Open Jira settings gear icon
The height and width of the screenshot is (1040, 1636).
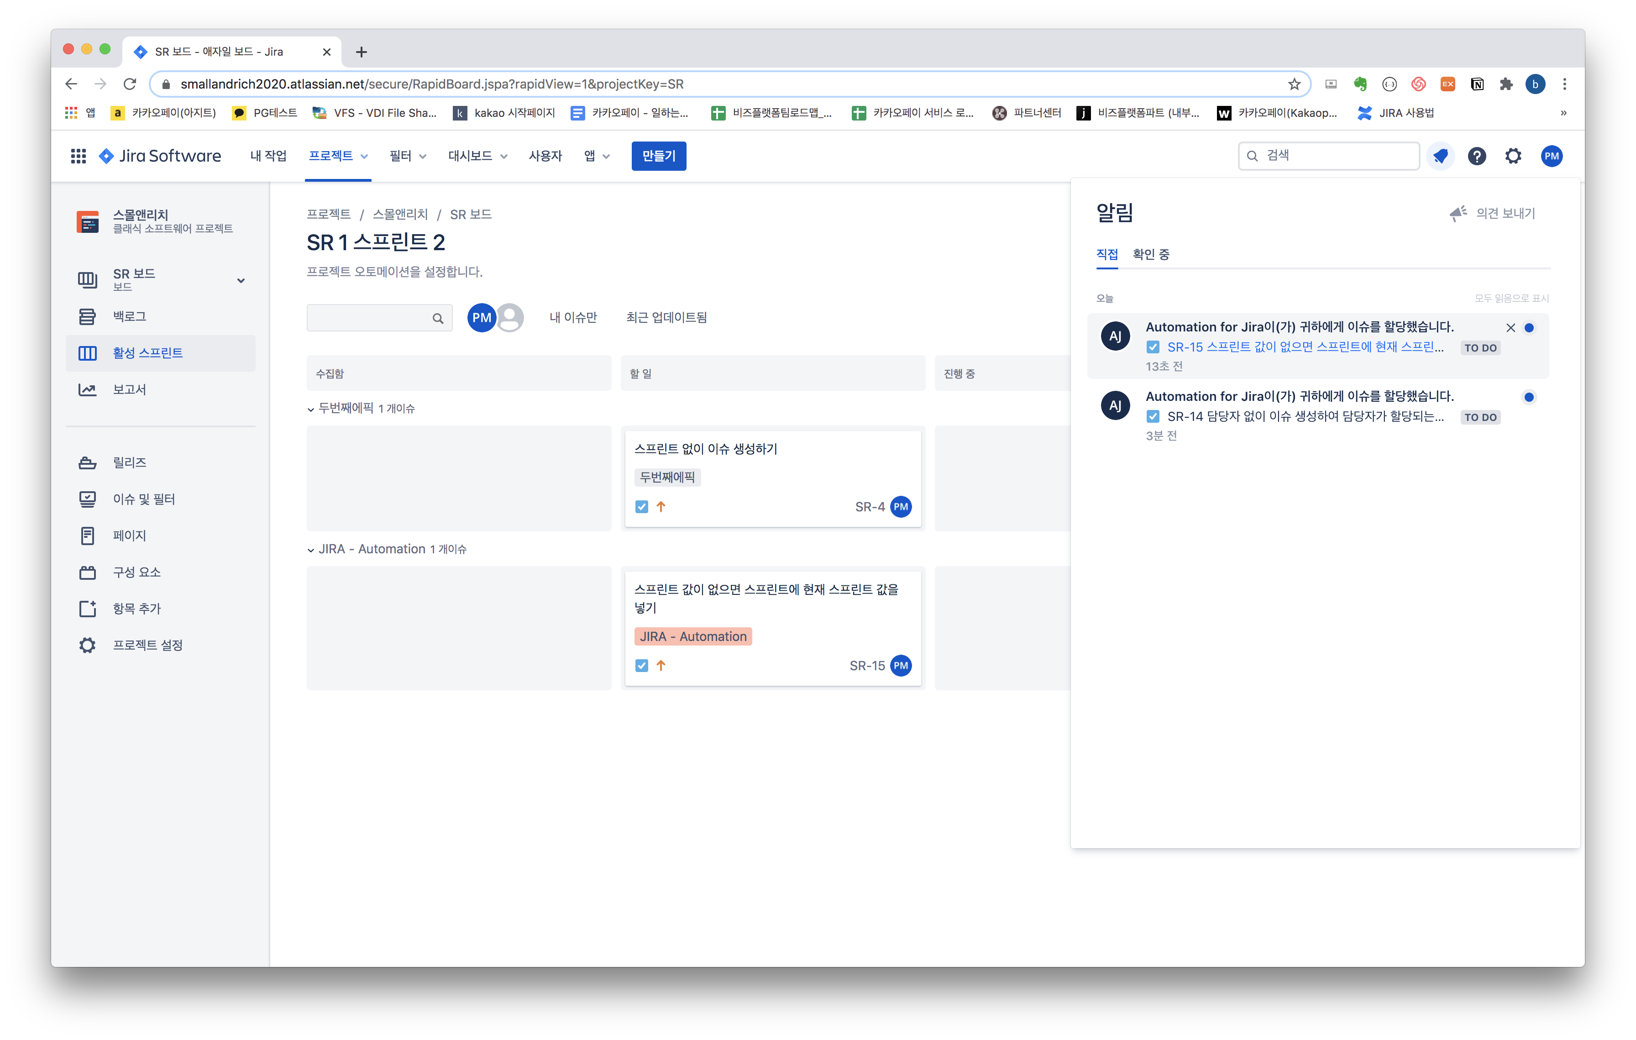pyautogui.click(x=1513, y=156)
